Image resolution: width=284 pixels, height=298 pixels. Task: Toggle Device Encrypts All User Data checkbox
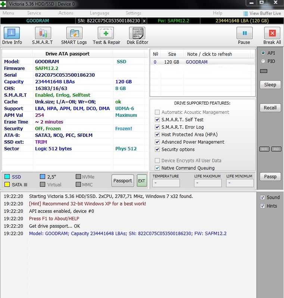(157, 161)
